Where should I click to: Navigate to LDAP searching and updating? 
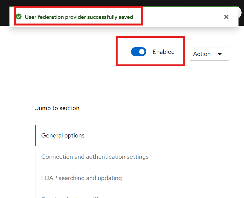pos(82,178)
